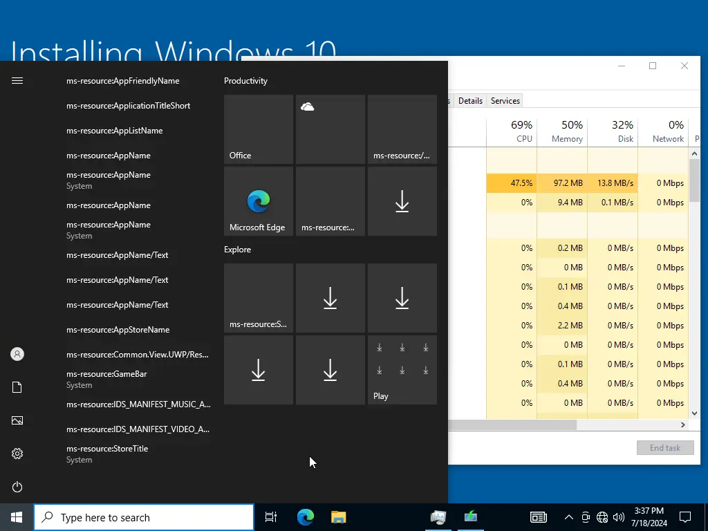Screen dimensions: 708x531
Task: Click the Productivity group heading
Action: (x=245, y=81)
